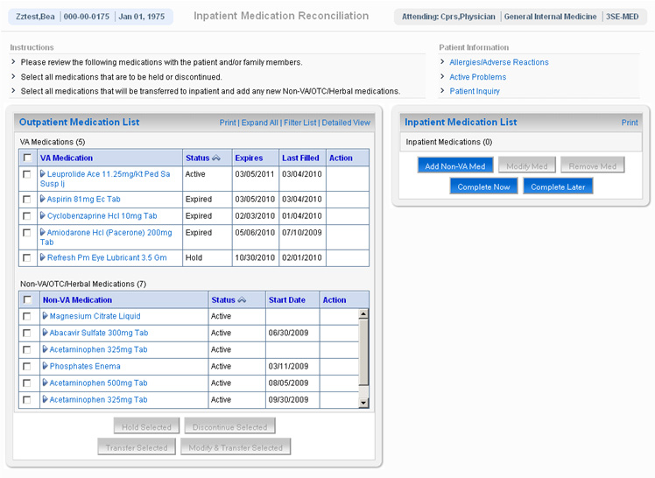Click the sort arrow icon beside VA Status

(x=216, y=158)
